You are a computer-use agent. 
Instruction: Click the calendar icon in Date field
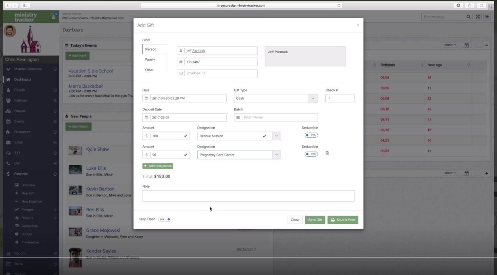[147, 98]
